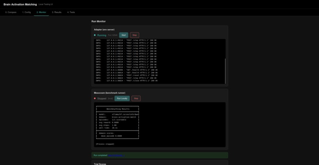Open the 1. Config tab
This screenshot has width=319, height=165.
27,12
